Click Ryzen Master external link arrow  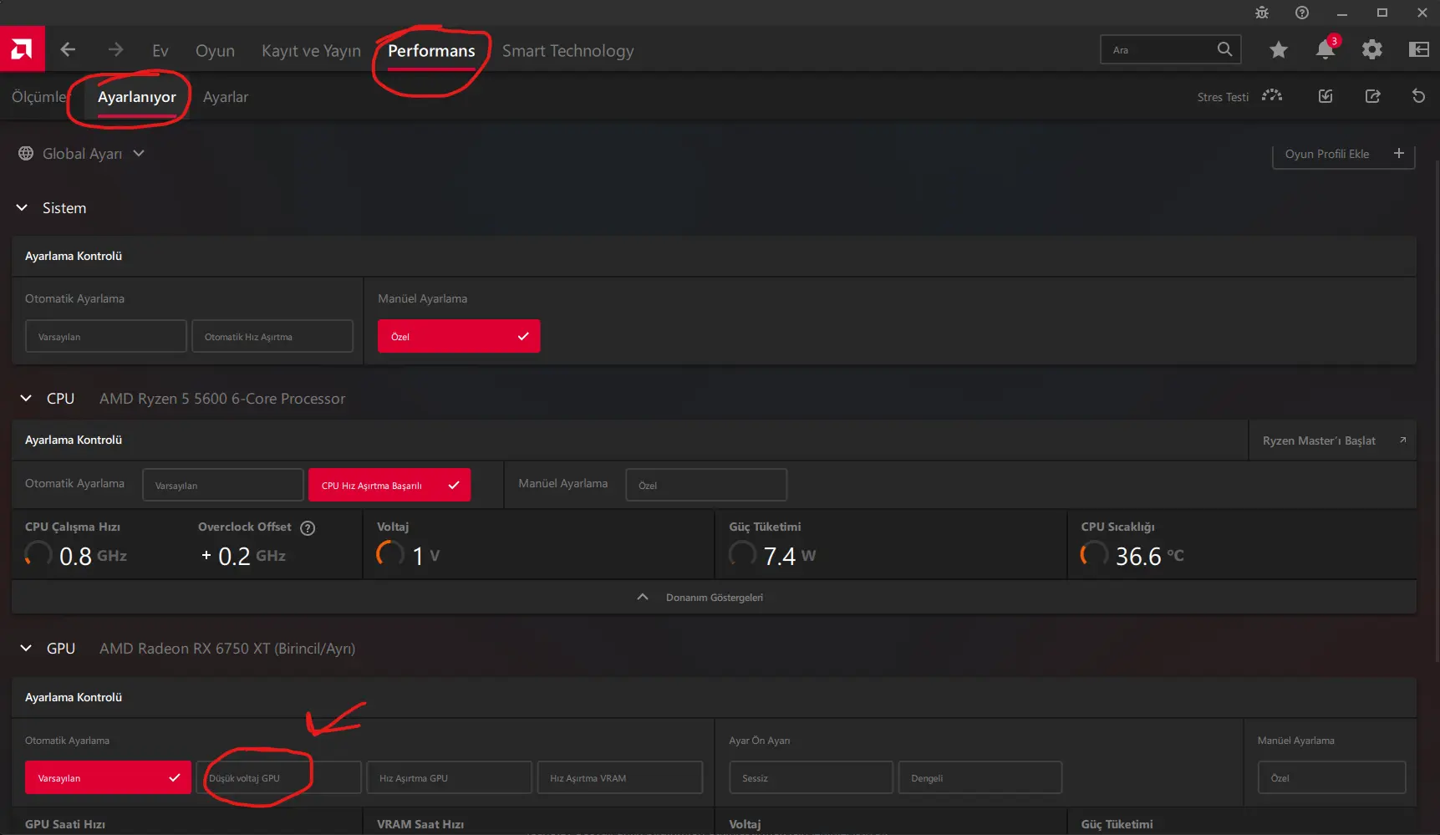1402,440
